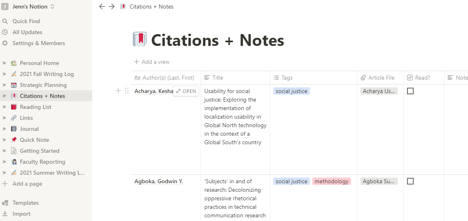Click the Templates shapes icon
Image resolution: width=468 pixels, height=221 pixels.
(x=4, y=203)
